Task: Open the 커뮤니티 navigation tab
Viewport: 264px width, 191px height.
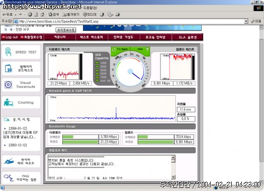Action: tap(60, 37)
